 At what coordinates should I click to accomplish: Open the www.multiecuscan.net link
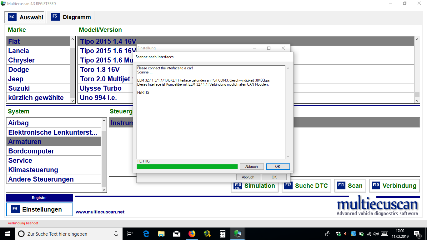click(100, 212)
